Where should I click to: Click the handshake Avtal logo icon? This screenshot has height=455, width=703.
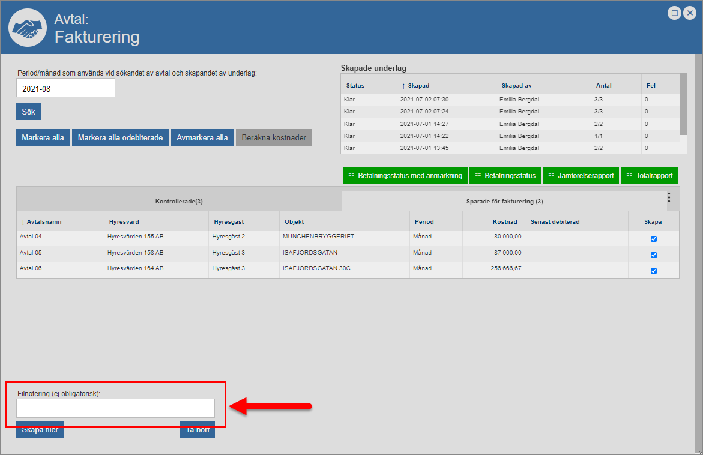point(28,28)
